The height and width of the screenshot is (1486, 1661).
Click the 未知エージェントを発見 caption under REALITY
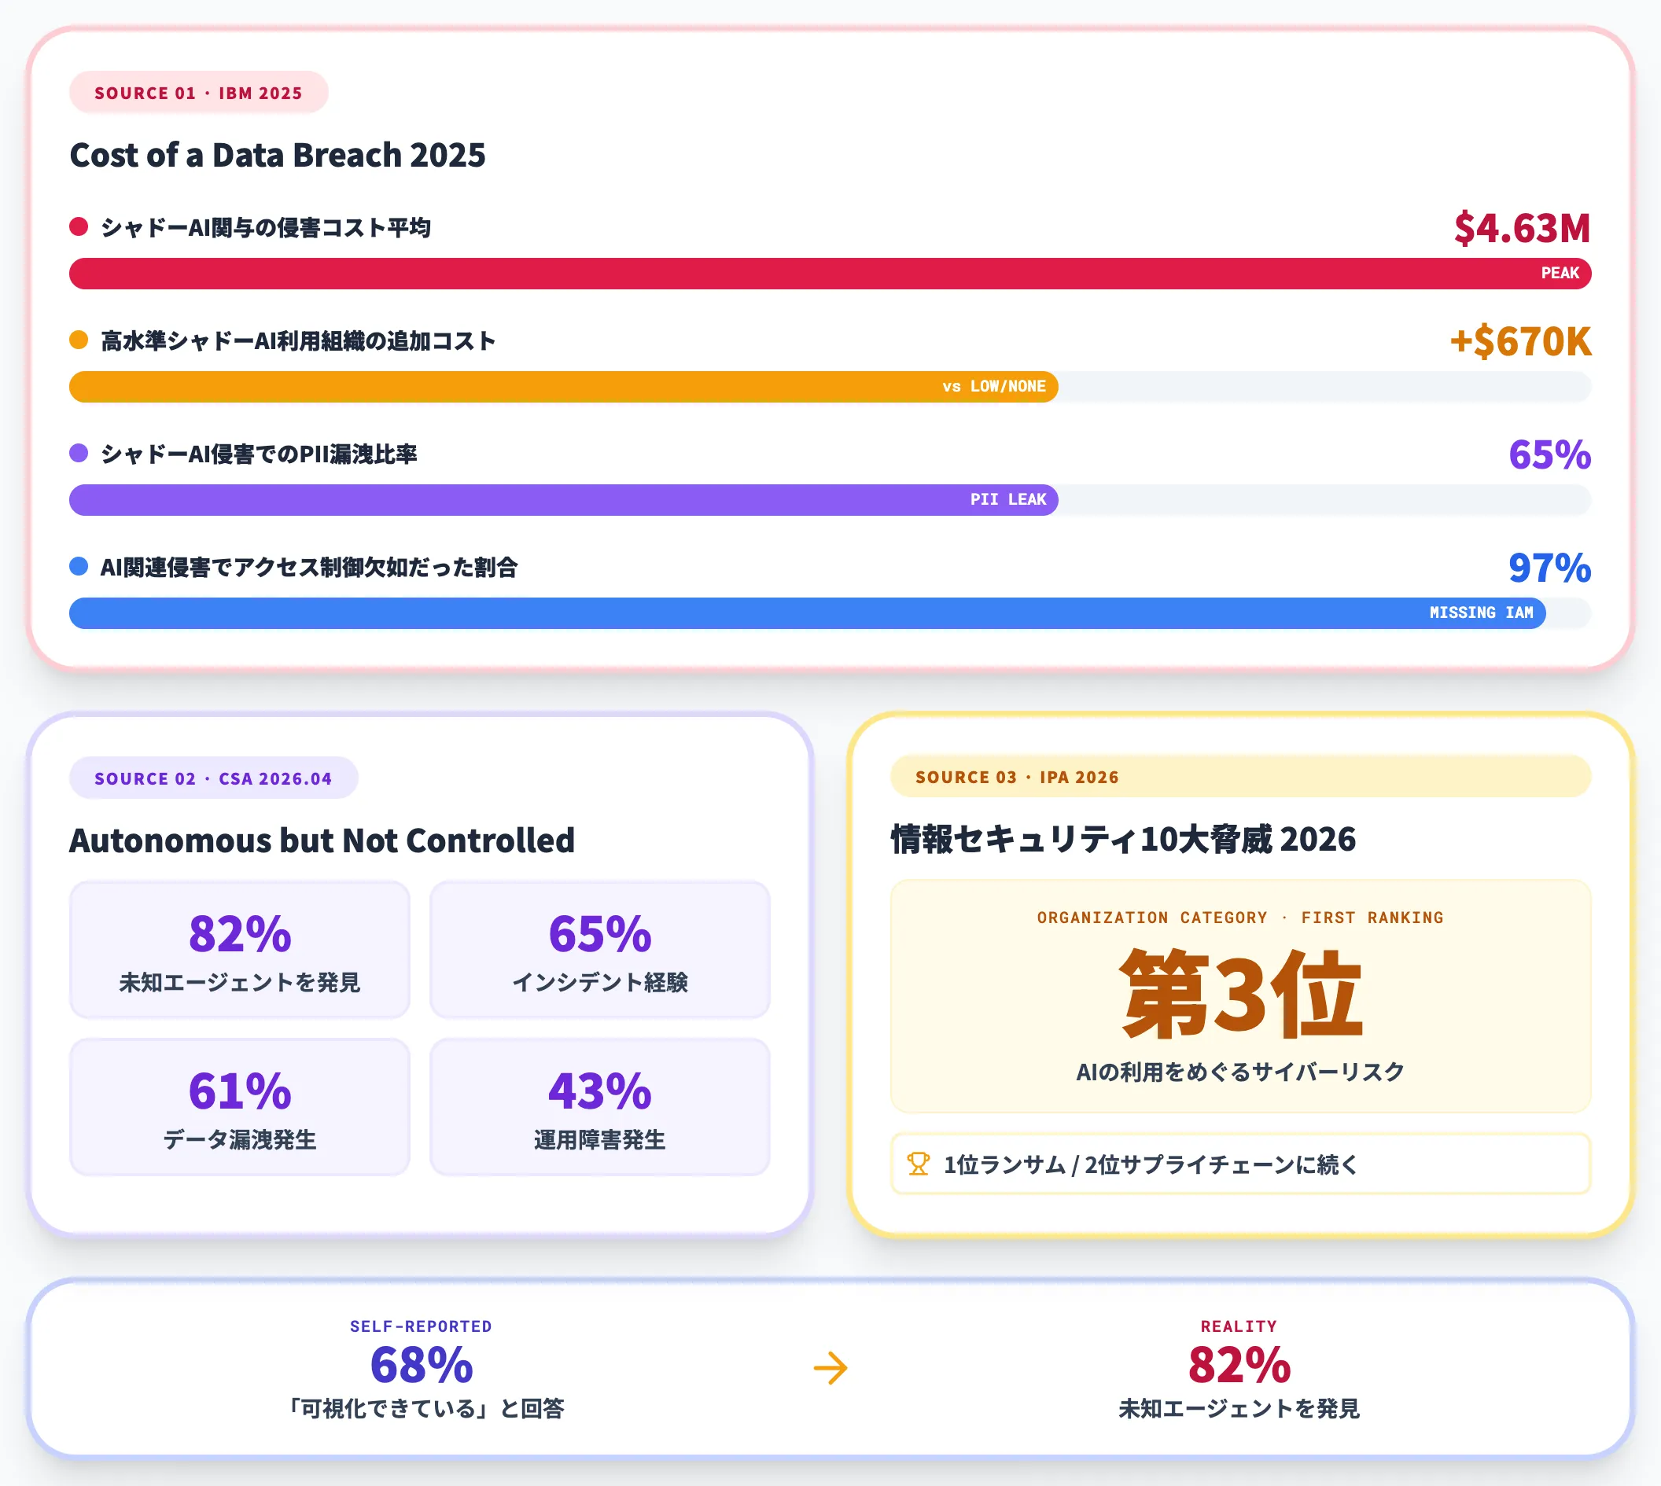(x=1239, y=1408)
